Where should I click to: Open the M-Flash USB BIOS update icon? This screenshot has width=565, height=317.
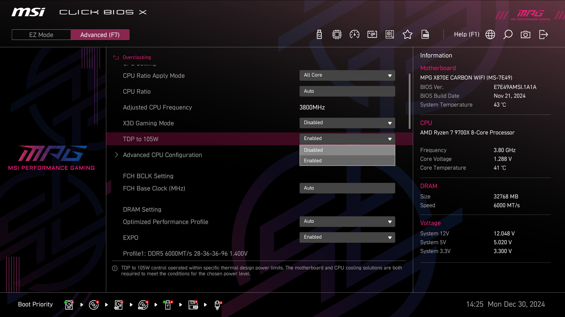point(319,35)
